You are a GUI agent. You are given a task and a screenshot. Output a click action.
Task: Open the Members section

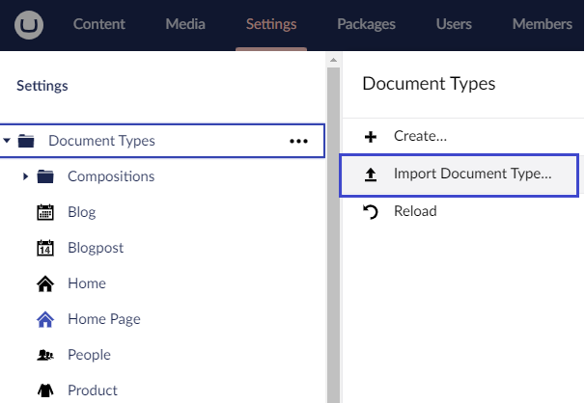point(542,24)
